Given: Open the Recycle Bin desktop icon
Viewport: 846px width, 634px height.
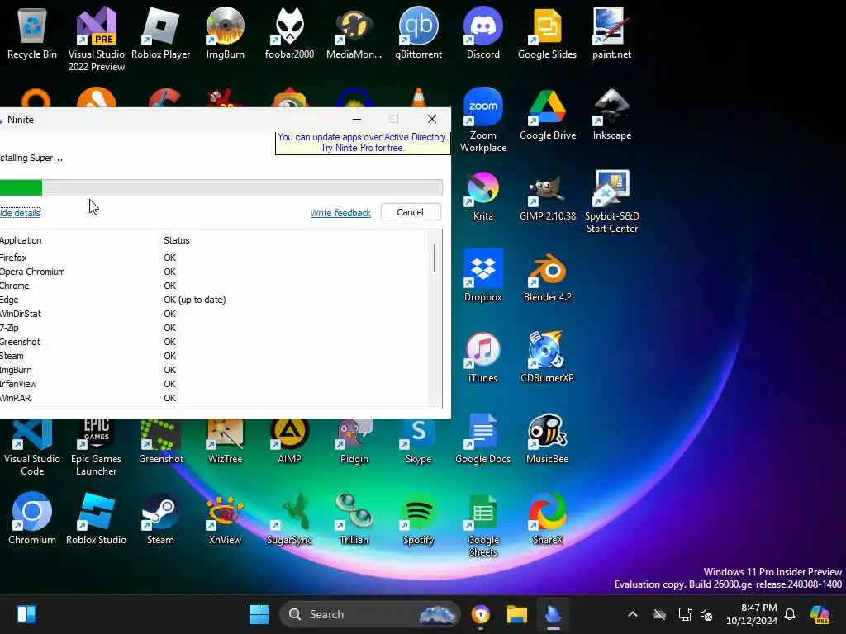Looking at the screenshot, I should point(32,33).
